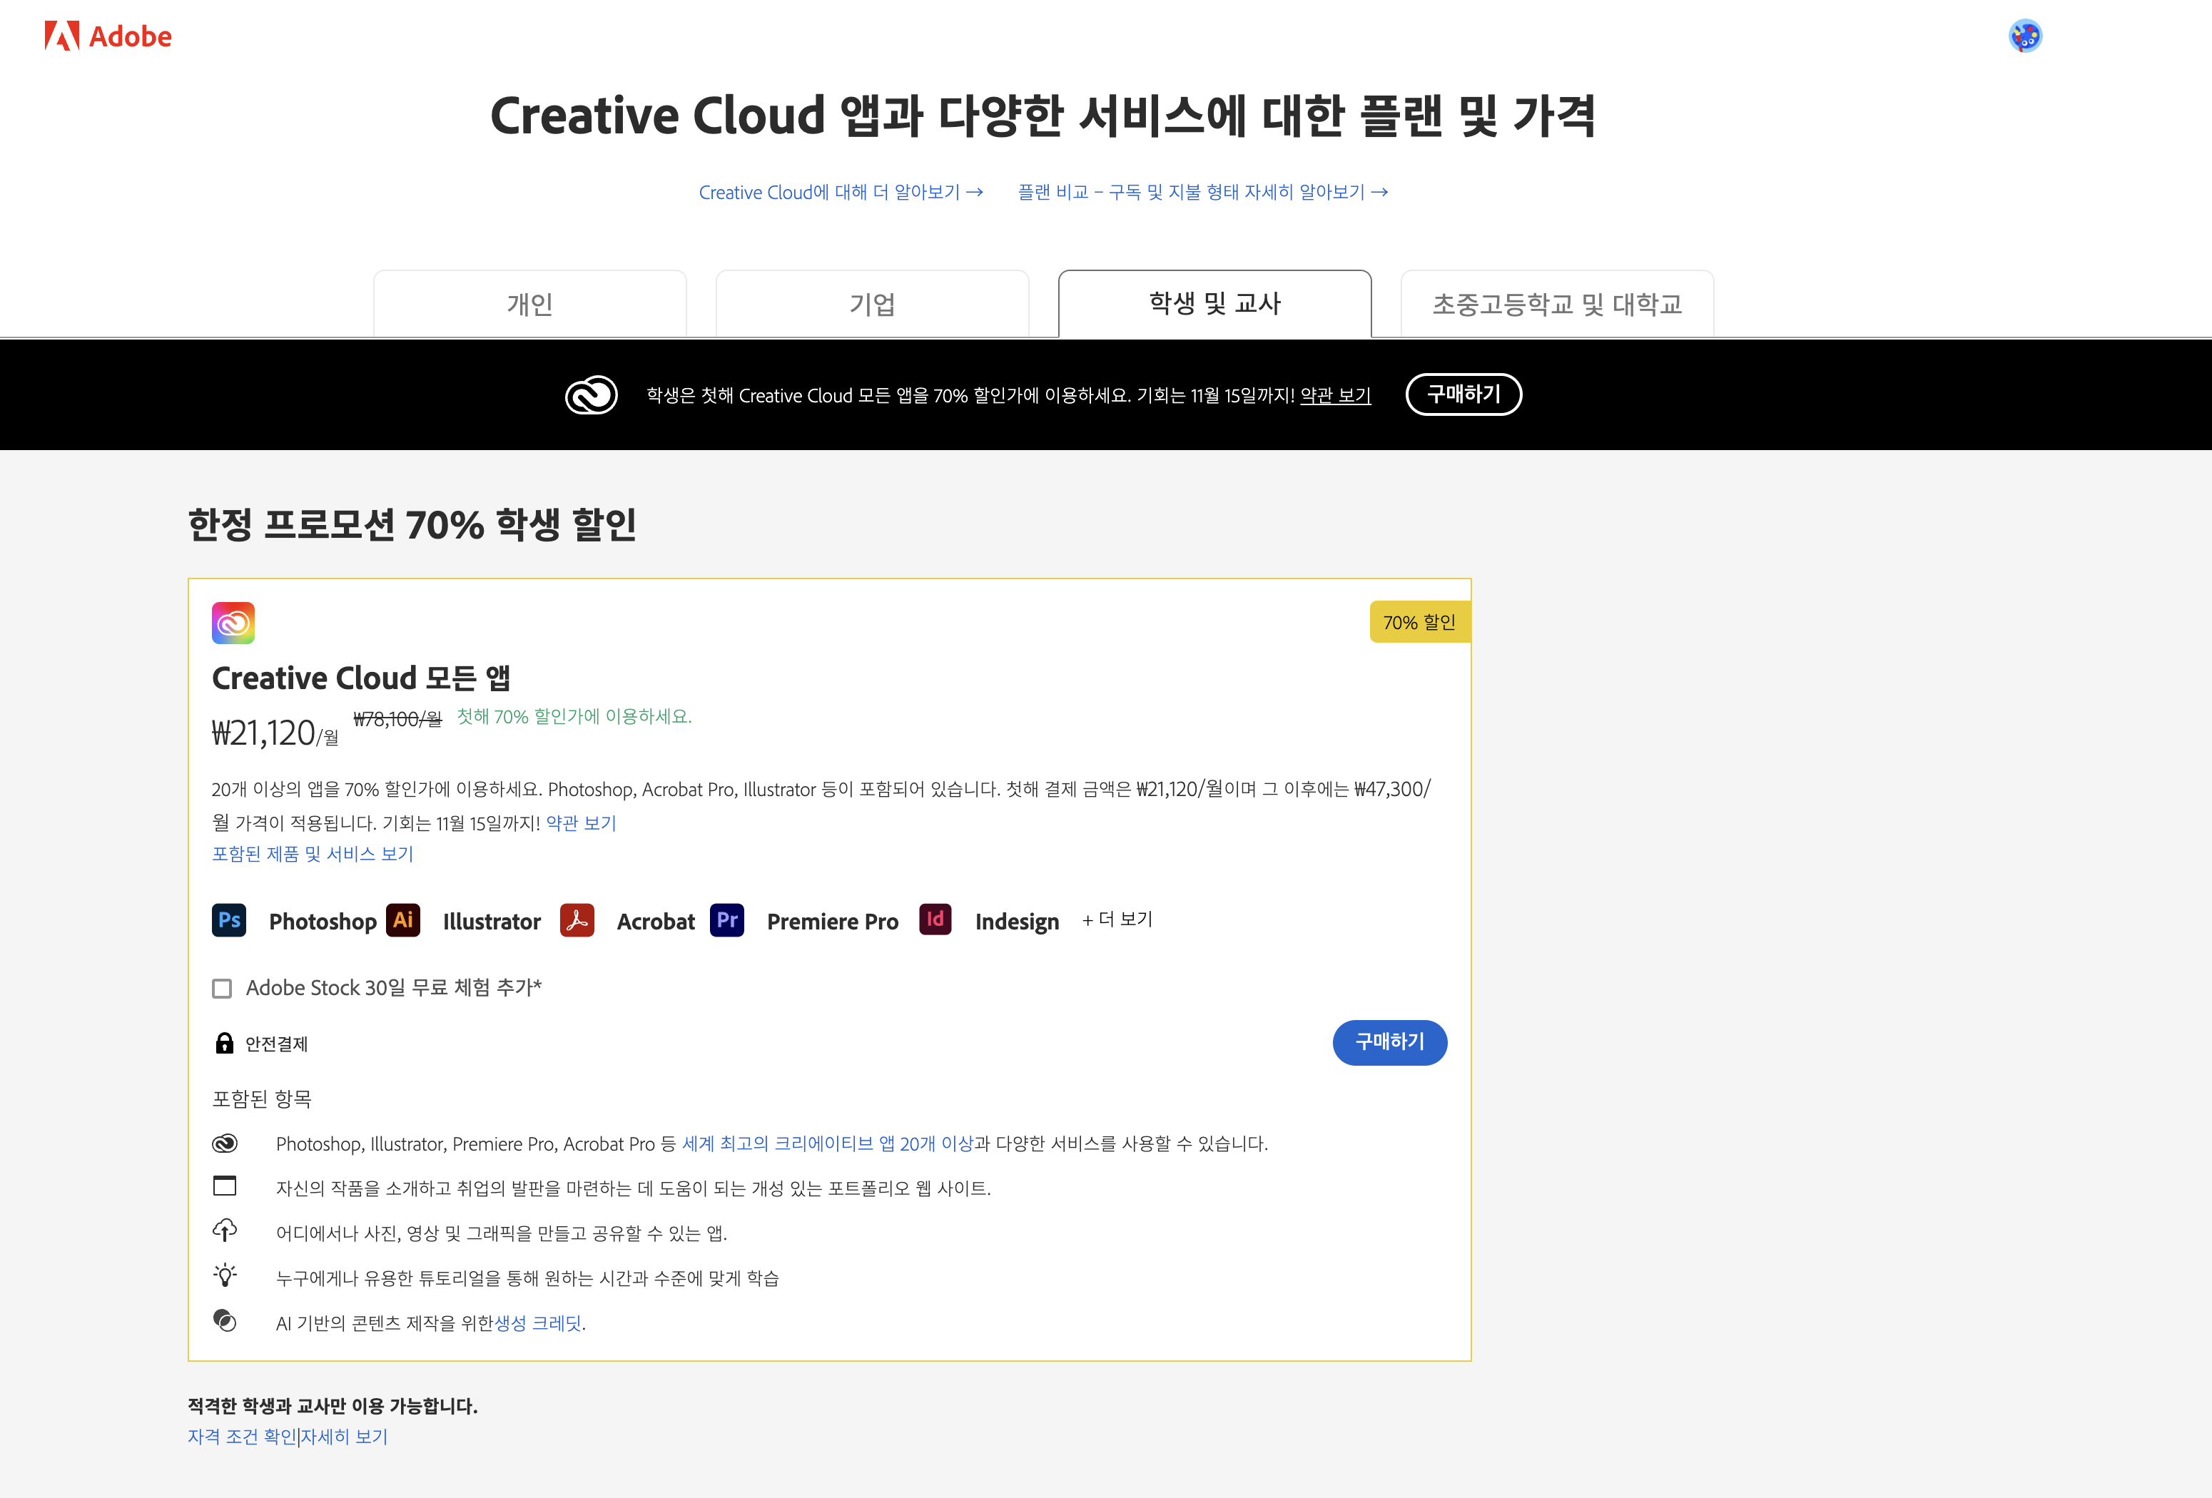This screenshot has width=2212, height=1498.
Task: Open the 포함된 제품 및 서비스 보기 link
Action: pyautogui.click(x=313, y=854)
